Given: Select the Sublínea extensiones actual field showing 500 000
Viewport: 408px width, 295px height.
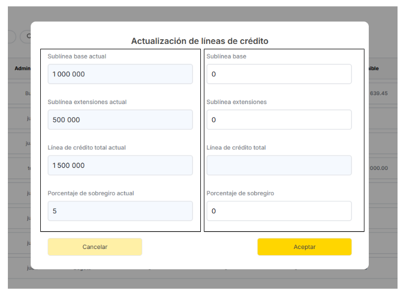Looking at the screenshot, I should click(x=120, y=120).
